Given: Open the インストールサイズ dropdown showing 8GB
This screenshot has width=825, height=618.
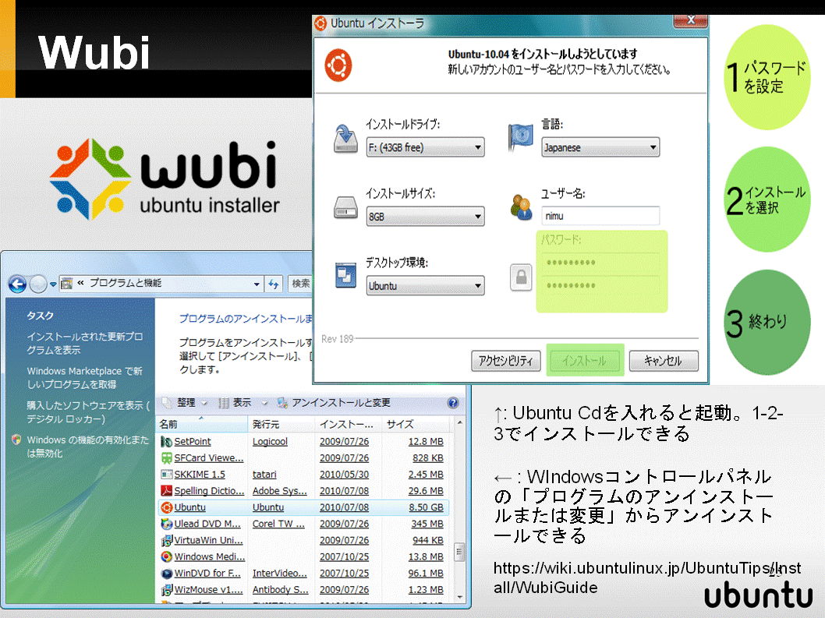Looking at the screenshot, I should pyautogui.click(x=425, y=216).
